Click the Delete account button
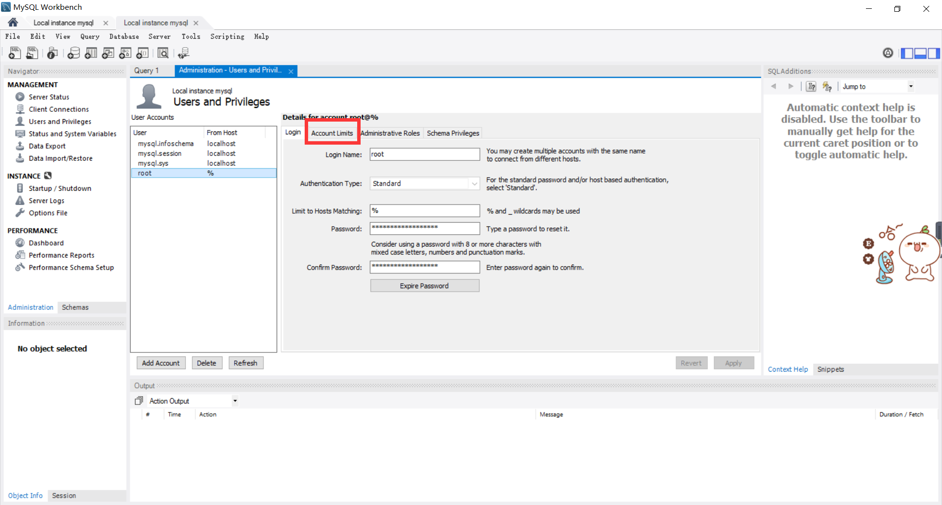 pos(207,363)
